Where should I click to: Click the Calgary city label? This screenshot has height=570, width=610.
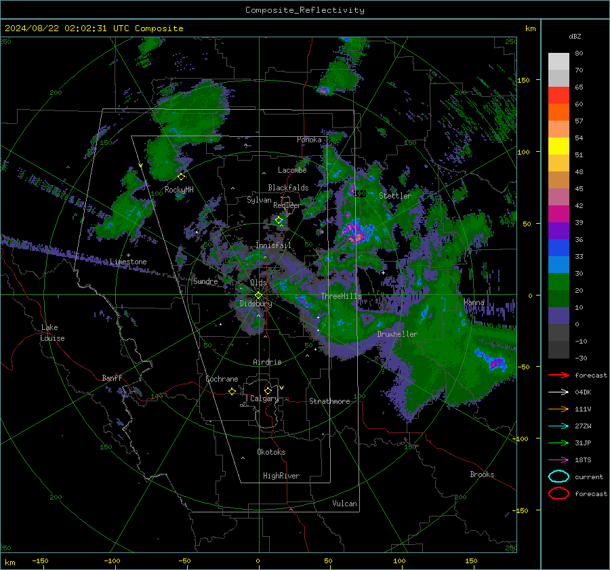(x=264, y=399)
